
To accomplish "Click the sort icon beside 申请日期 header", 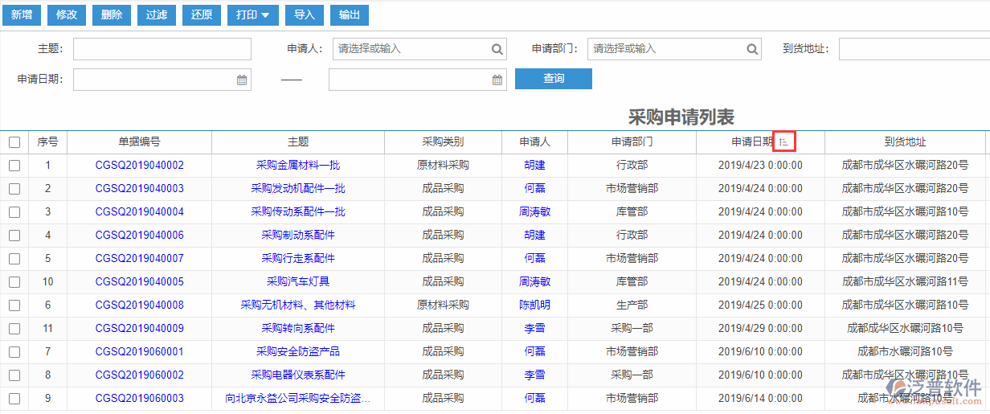I will pyautogui.click(x=784, y=142).
